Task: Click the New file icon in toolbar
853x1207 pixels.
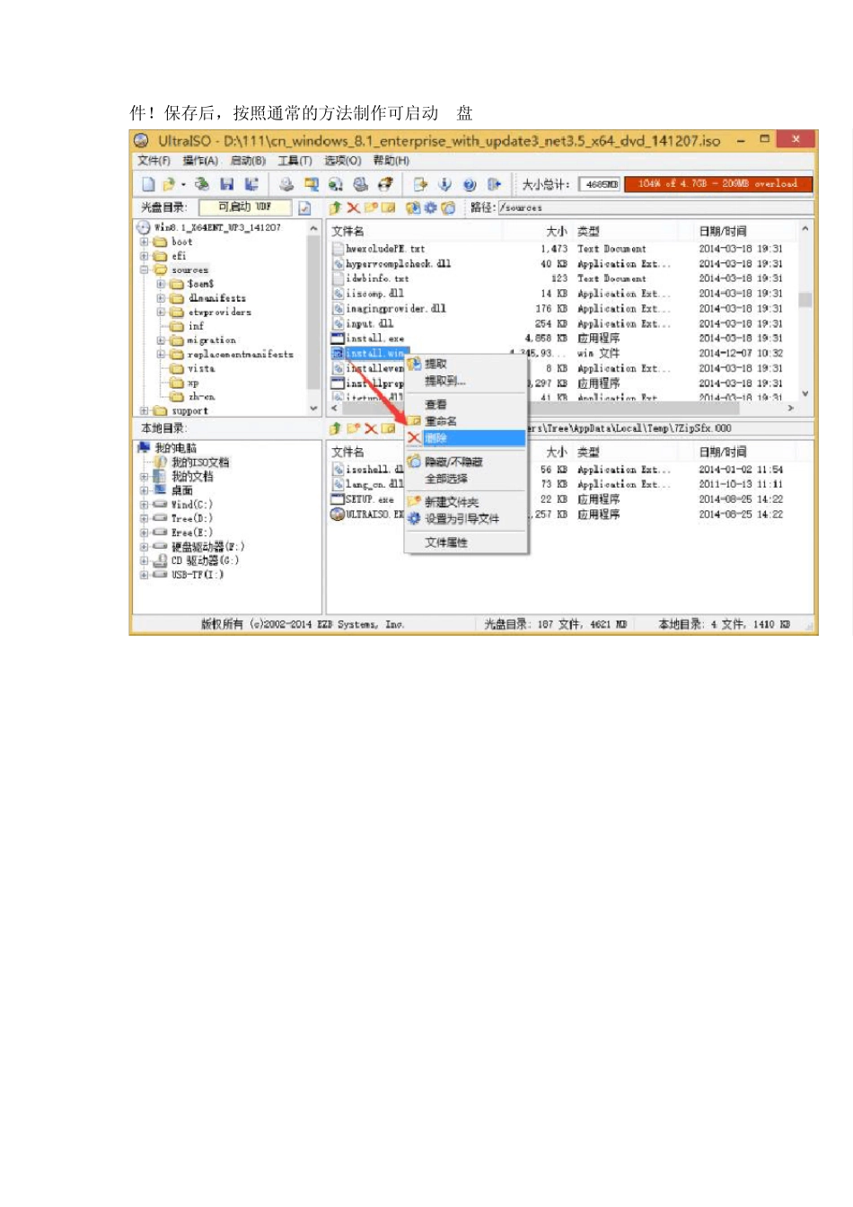Action: pos(148,184)
